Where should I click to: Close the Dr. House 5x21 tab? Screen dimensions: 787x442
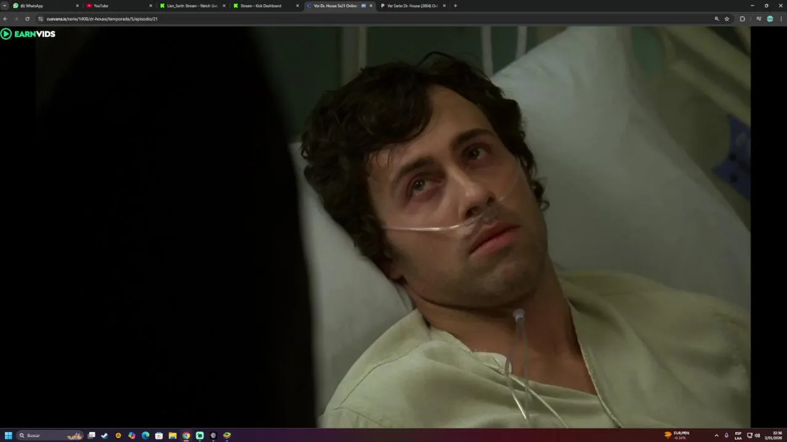click(371, 6)
